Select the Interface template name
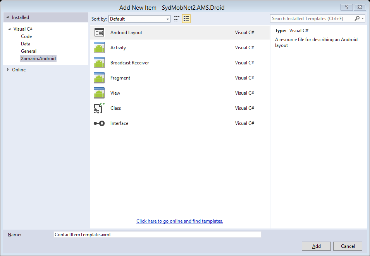Image resolution: width=370 pixels, height=256 pixels. [x=119, y=123]
